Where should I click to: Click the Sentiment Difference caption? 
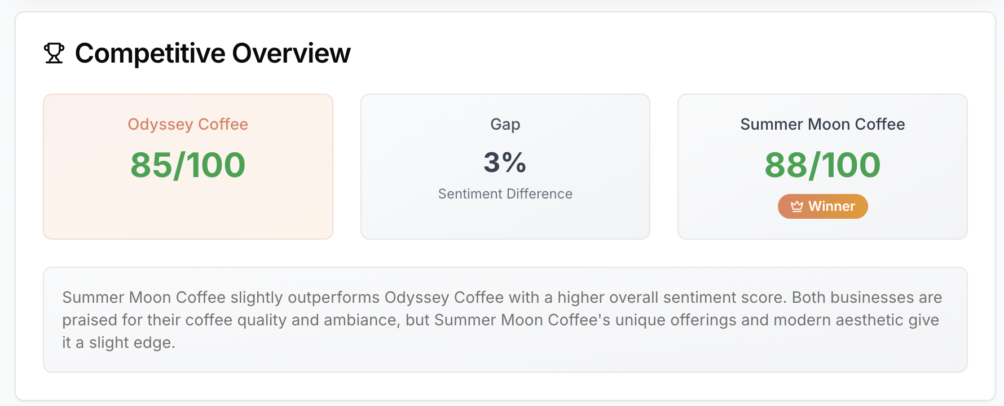[x=505, y=194]
